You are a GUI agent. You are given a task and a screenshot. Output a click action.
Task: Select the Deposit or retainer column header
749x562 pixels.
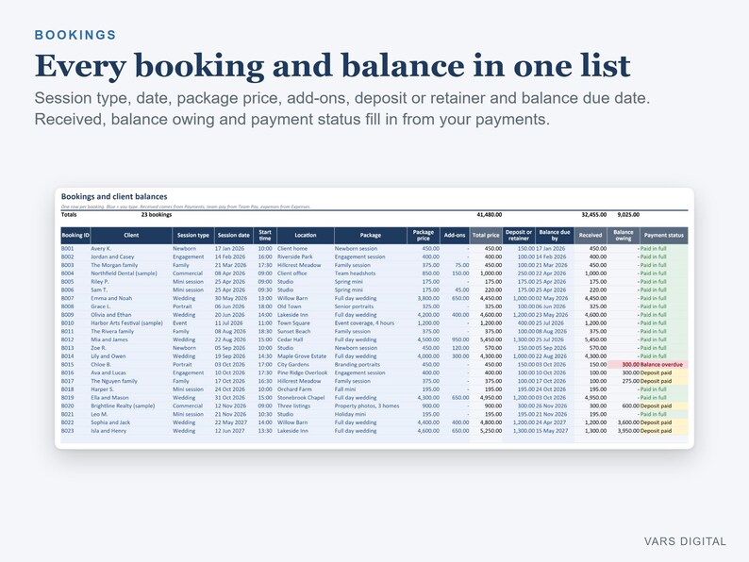(x=519, y=236)
